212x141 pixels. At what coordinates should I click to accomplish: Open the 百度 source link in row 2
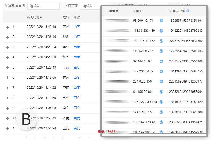pos(77,37)
